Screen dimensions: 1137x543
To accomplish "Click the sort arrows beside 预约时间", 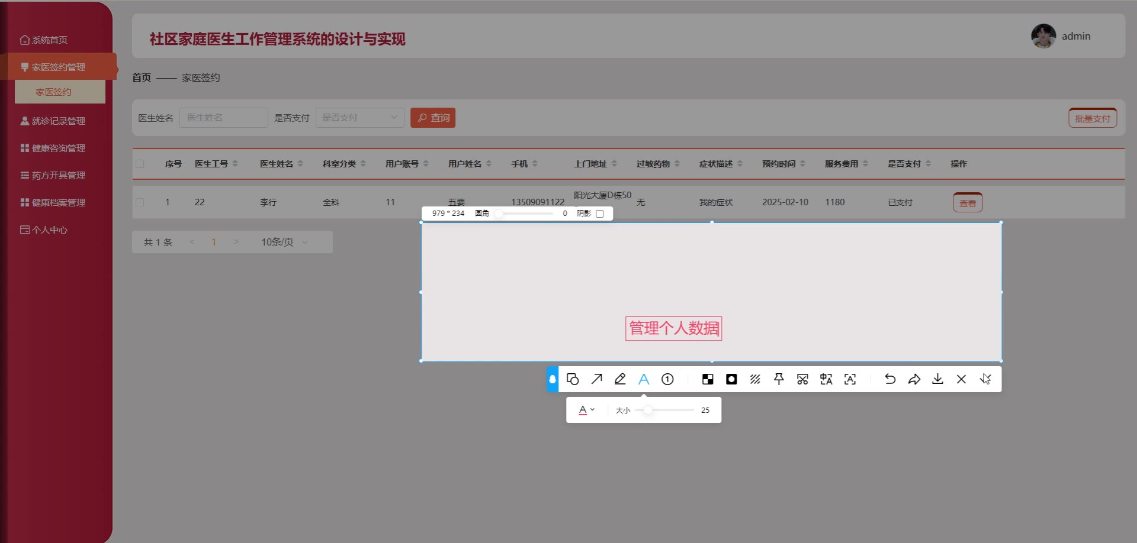I will 802,164.
